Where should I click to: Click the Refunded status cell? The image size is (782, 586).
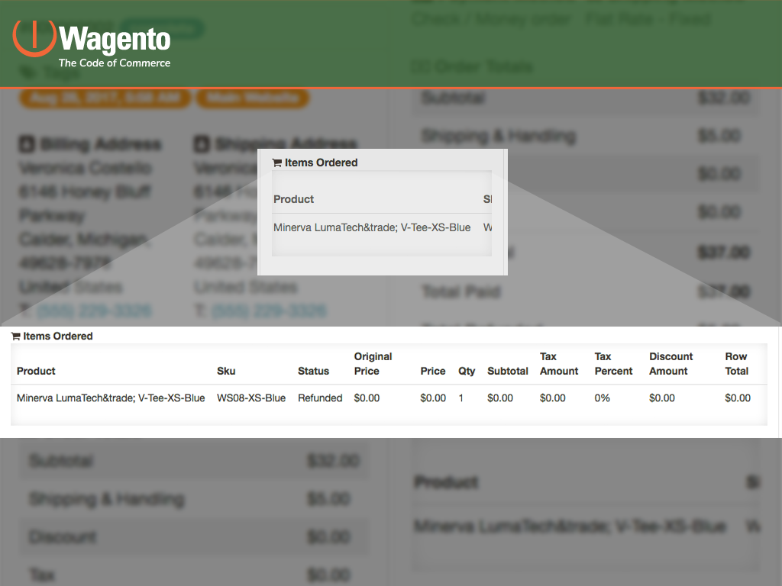[320, 398]
